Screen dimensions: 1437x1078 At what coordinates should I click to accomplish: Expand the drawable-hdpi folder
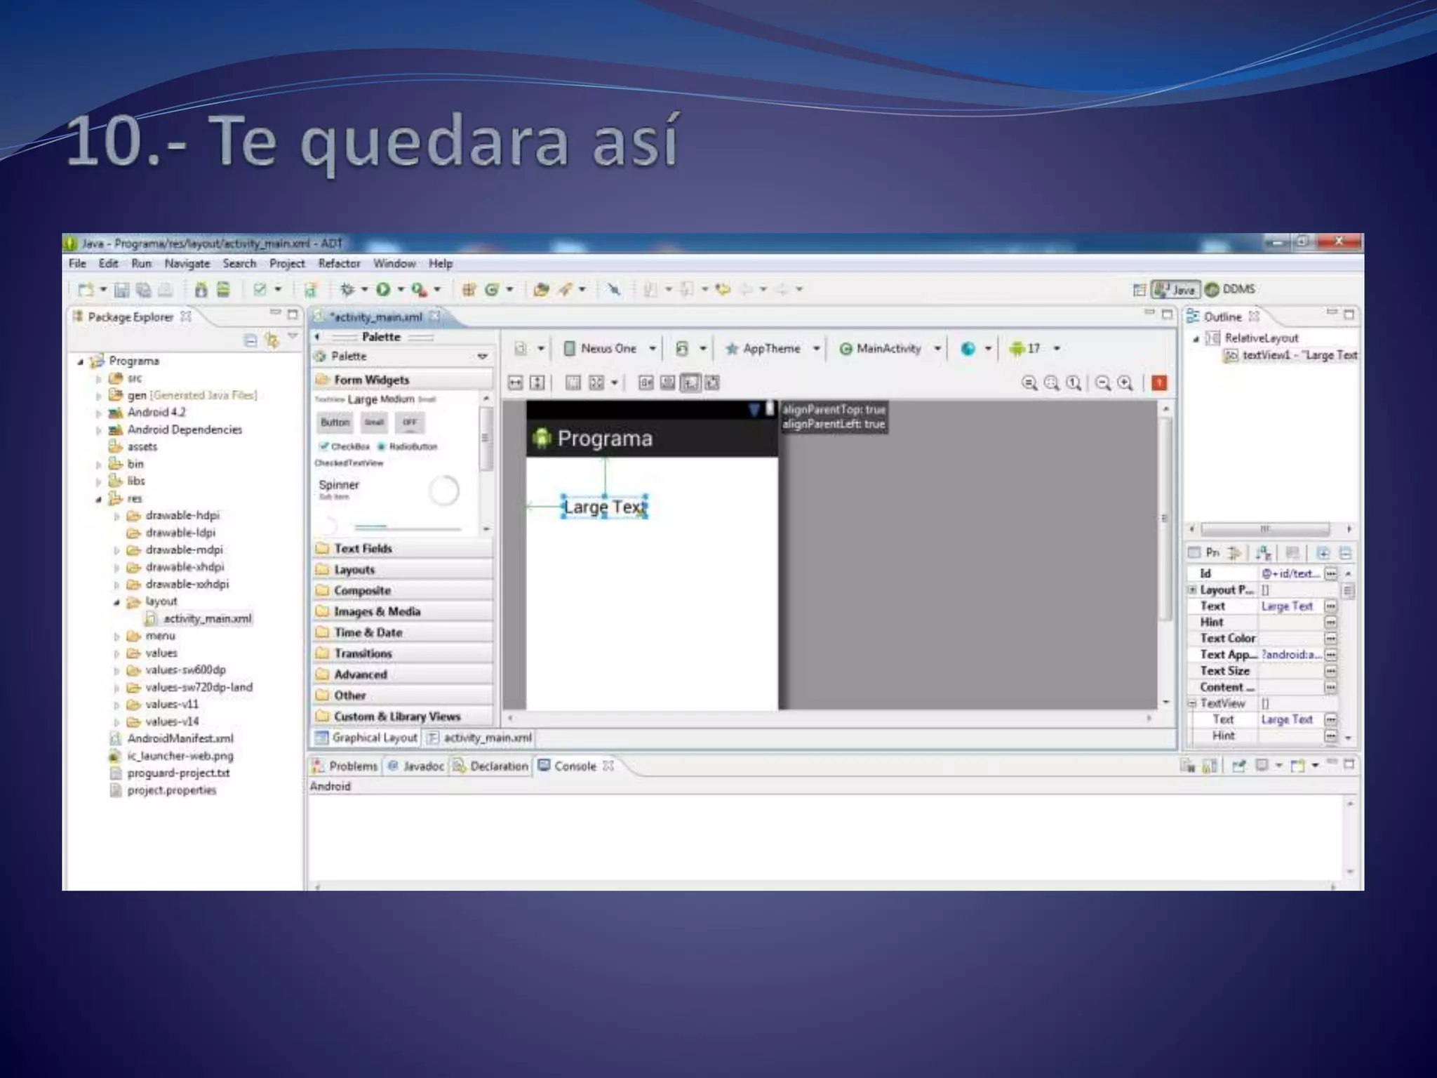pyautogui.click(x=117, y=516)
